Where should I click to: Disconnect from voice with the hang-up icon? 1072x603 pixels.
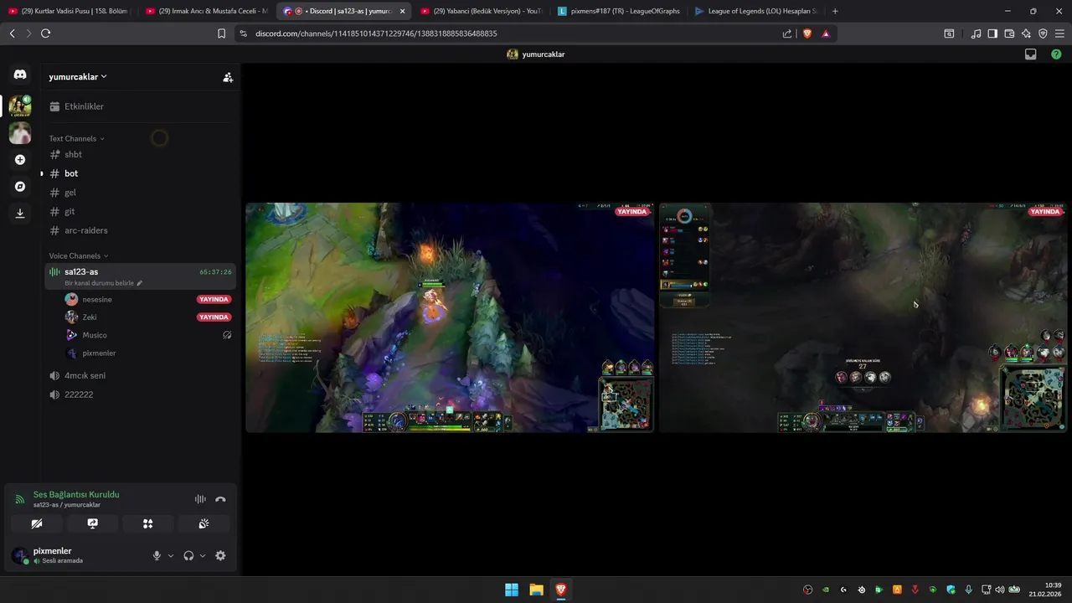pos(220,499)
